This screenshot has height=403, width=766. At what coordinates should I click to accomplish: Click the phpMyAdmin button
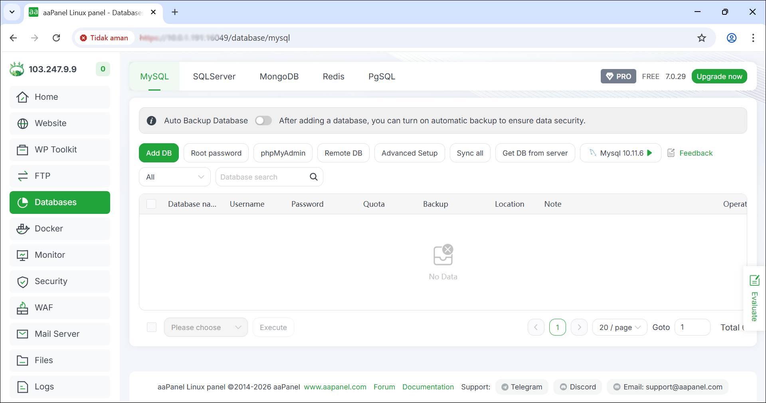[x=283, y=153]
